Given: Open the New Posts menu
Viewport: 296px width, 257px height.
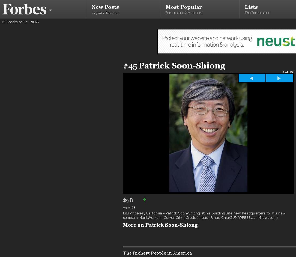Looking at the screenshot, I should [105, 7].
